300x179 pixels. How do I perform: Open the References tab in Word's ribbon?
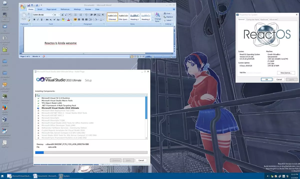pyautogui.click(x=65, y=9)
